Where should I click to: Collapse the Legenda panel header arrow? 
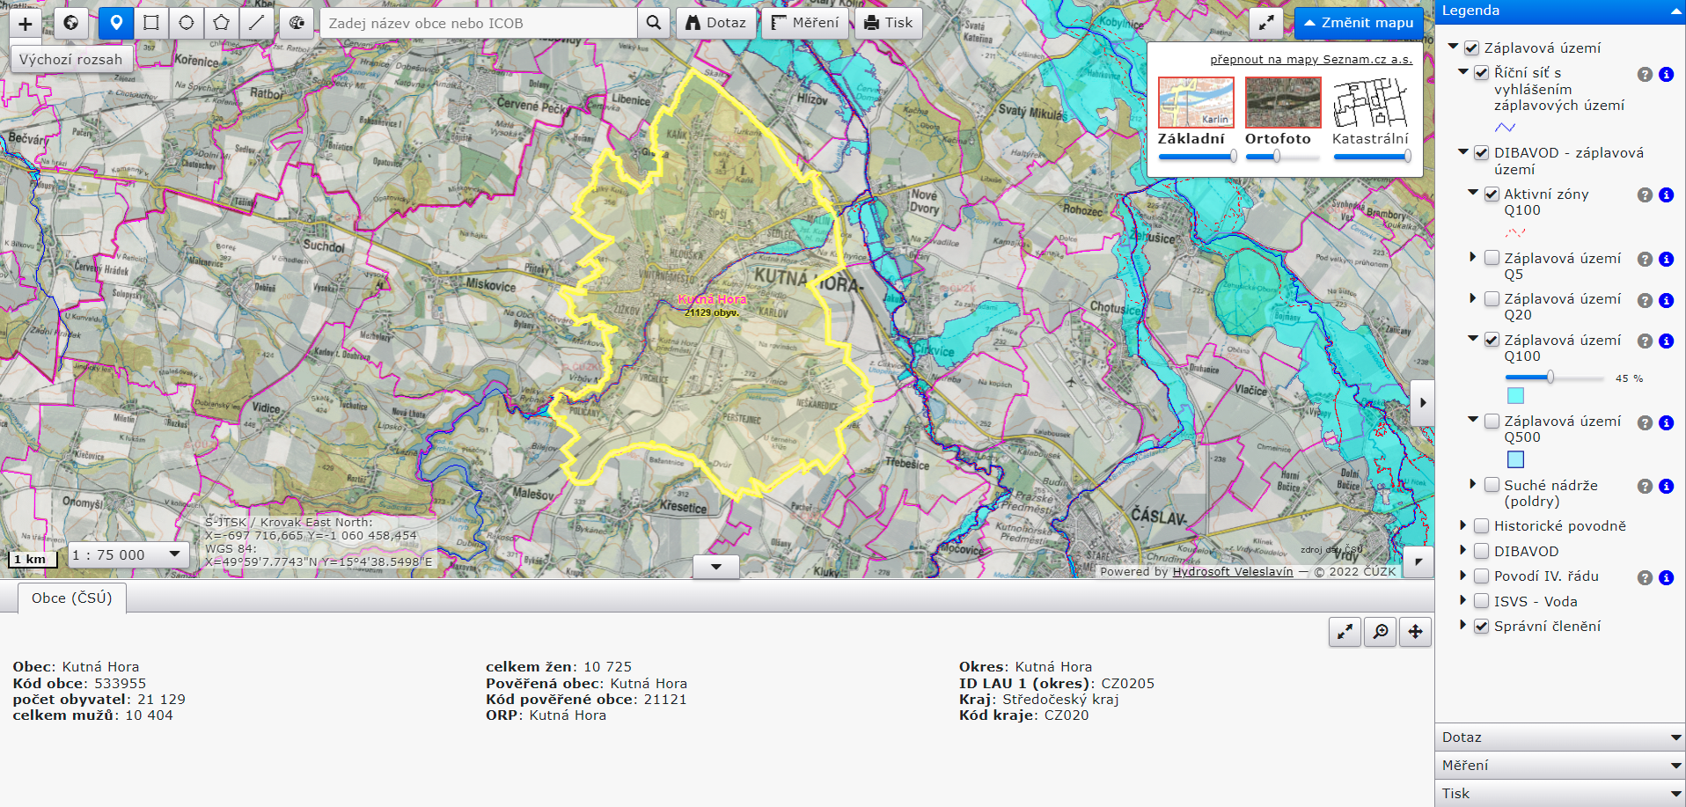click(x=1675, y=11)
